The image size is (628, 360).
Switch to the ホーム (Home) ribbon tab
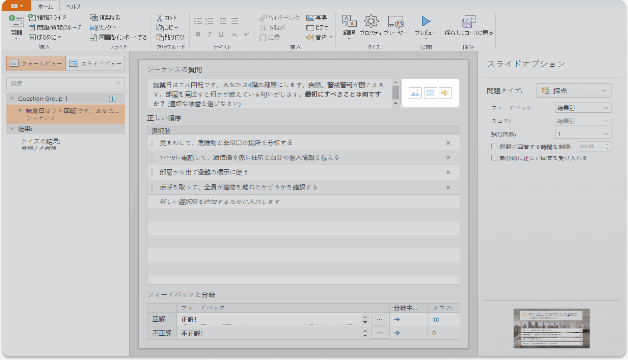(45, 6)
